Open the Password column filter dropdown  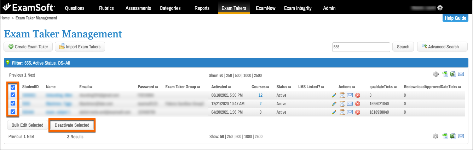(x=157, y=87)
